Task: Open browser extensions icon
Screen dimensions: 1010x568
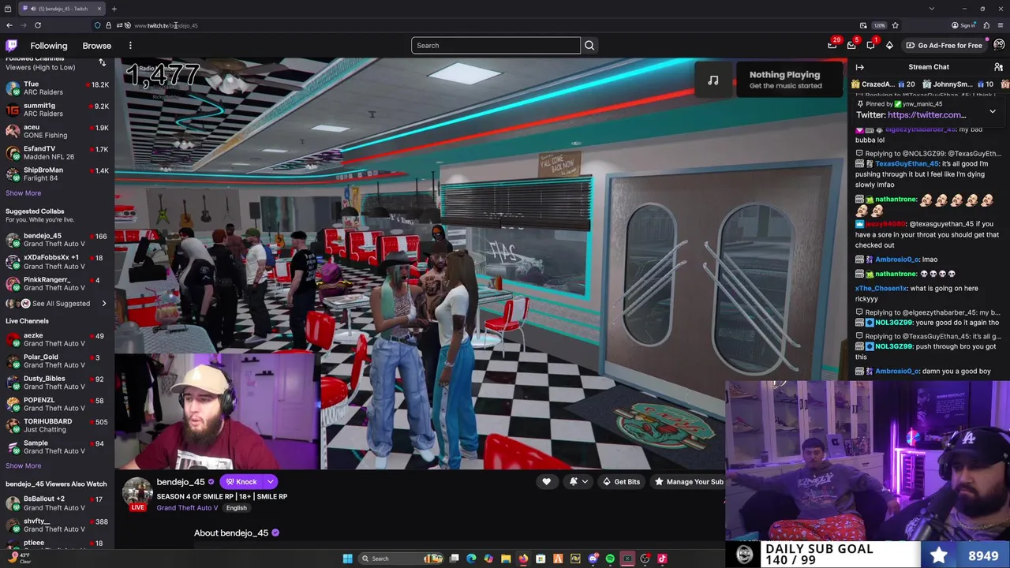Action: [986, 25]
